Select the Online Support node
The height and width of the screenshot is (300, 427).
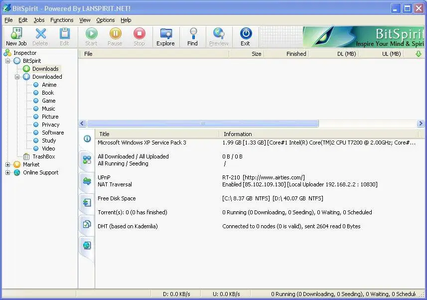[40, 172]
